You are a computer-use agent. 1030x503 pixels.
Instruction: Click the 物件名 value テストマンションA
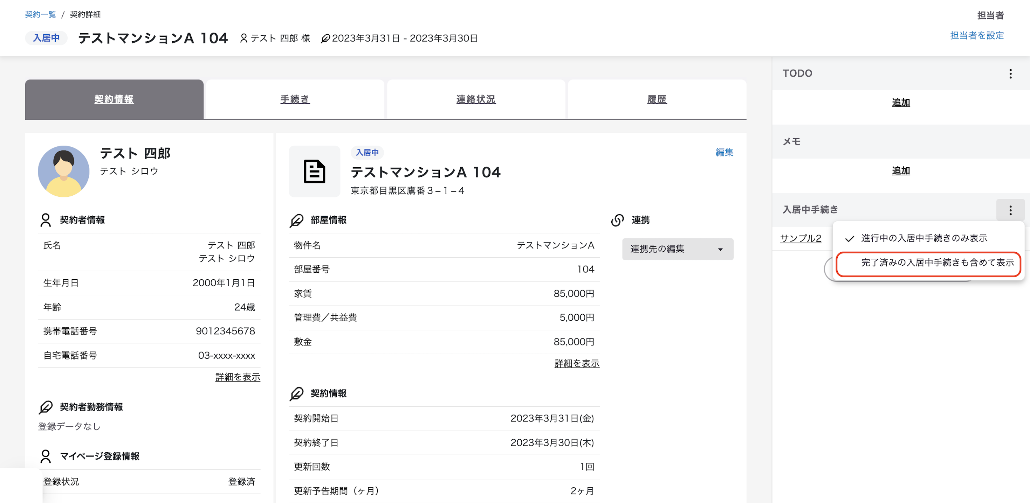tap(555, 245)
